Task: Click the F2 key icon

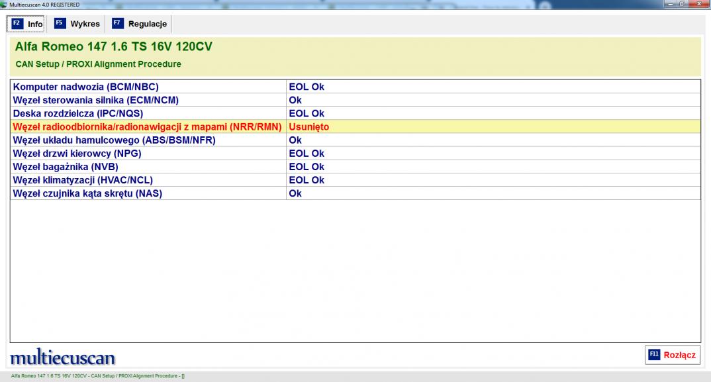Action: pos(17,24)
